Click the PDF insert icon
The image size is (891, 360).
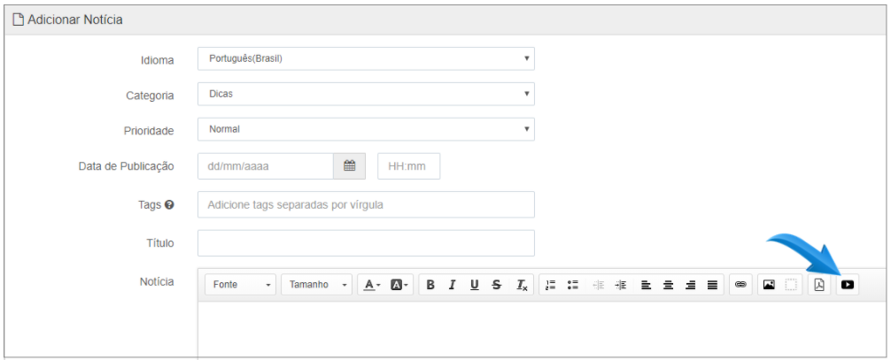[819, 285]
